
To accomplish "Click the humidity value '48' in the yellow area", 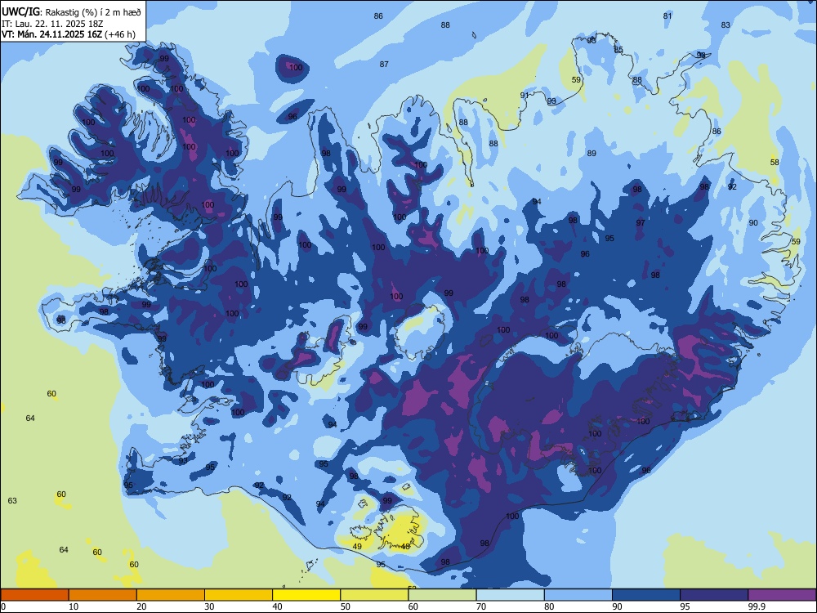I will pyautogui.click(x=405, y=546).
